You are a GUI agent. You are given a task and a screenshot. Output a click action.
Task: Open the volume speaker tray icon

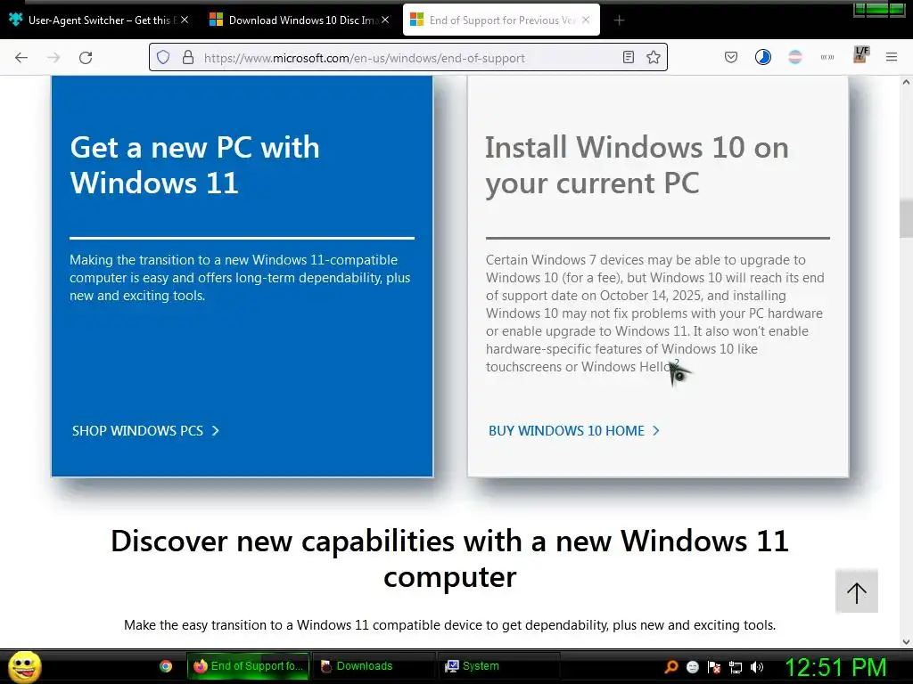pos(757,667)
